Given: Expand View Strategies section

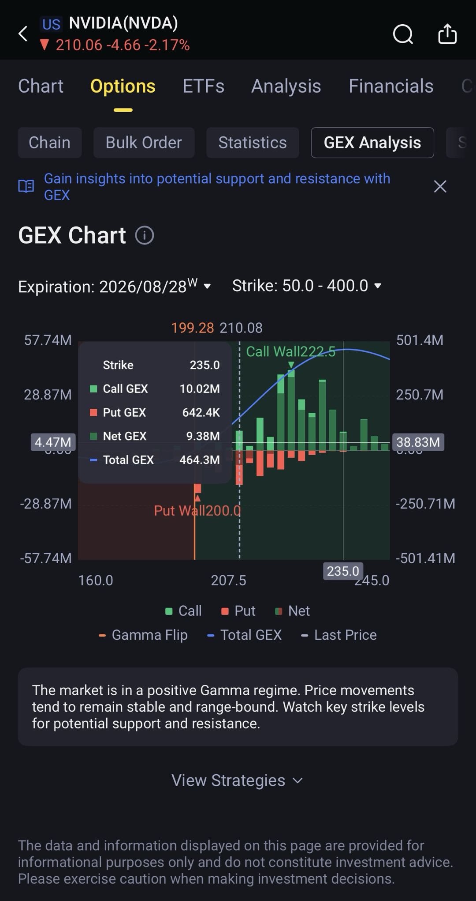Looking at the screenshot, I should tap(237, 780).
